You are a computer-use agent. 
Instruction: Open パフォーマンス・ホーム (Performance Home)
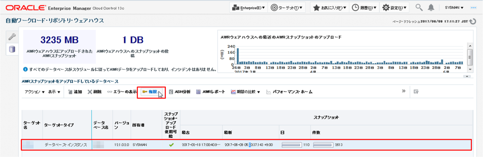289,92
